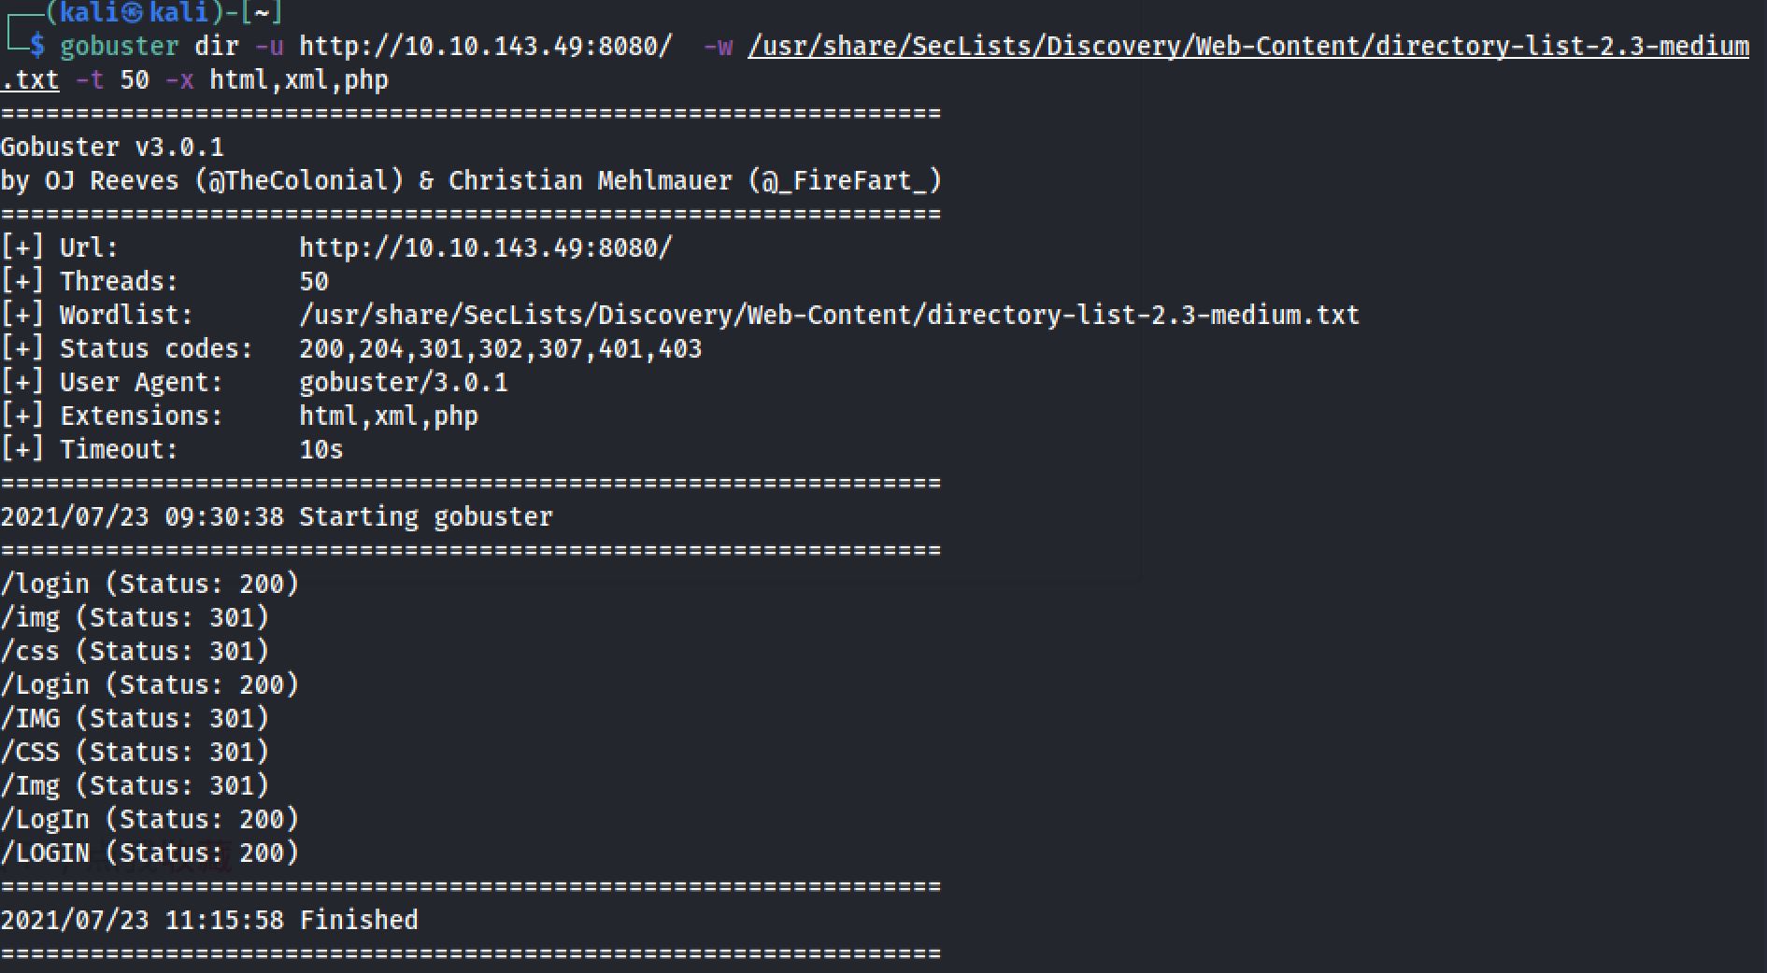This screenshot has width=1767, height=973.
Task: Click the Threads value 50 in the settings
Action: (314, 282)
